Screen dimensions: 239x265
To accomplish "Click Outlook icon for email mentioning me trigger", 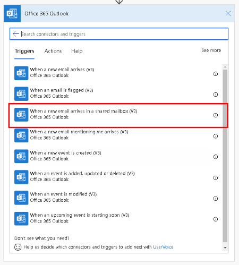I will click(21, 135).
